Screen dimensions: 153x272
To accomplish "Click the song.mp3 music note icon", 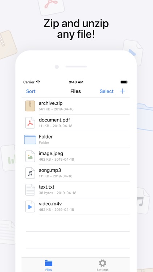I will (x=30, y=173).
